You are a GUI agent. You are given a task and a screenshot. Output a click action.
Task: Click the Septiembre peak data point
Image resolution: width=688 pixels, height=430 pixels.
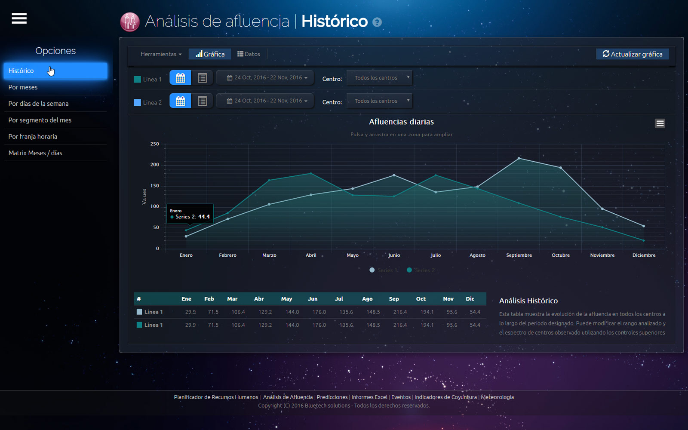tap(519, 158)
